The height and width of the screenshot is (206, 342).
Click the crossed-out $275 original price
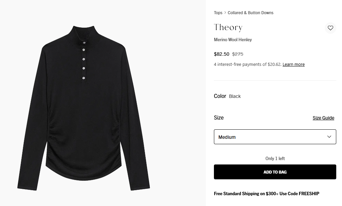(x=238, y=54)
